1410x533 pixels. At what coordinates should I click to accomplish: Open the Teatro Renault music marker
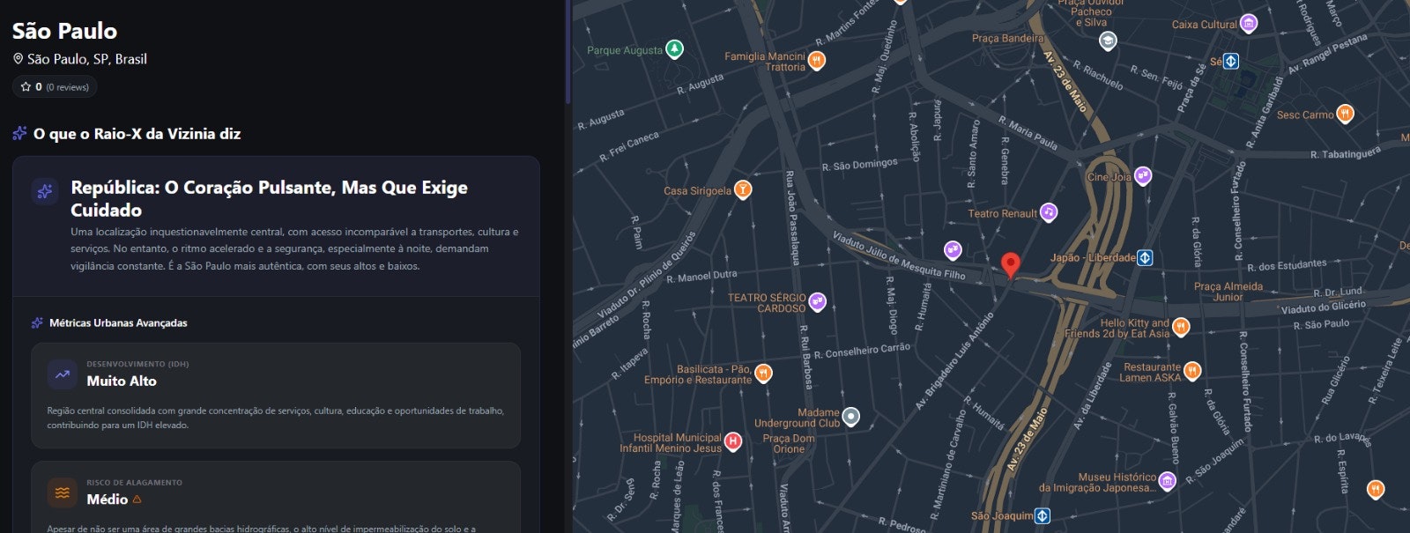1048,212
